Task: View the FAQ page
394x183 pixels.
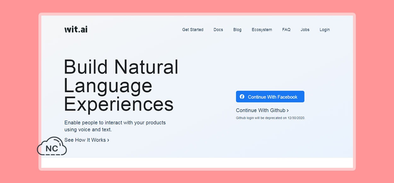Action: coord(286,30)
